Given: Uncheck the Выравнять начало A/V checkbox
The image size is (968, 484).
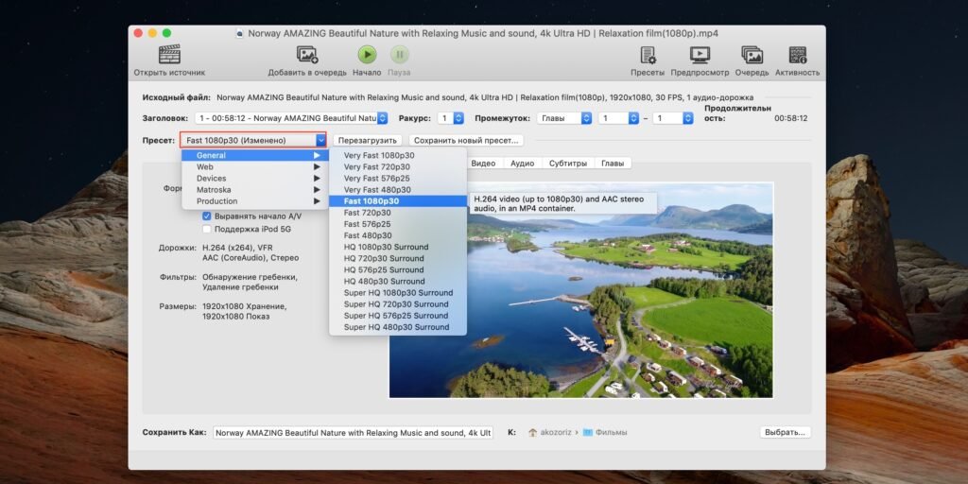Looking at the screenshot, I should tap(207, 216).
